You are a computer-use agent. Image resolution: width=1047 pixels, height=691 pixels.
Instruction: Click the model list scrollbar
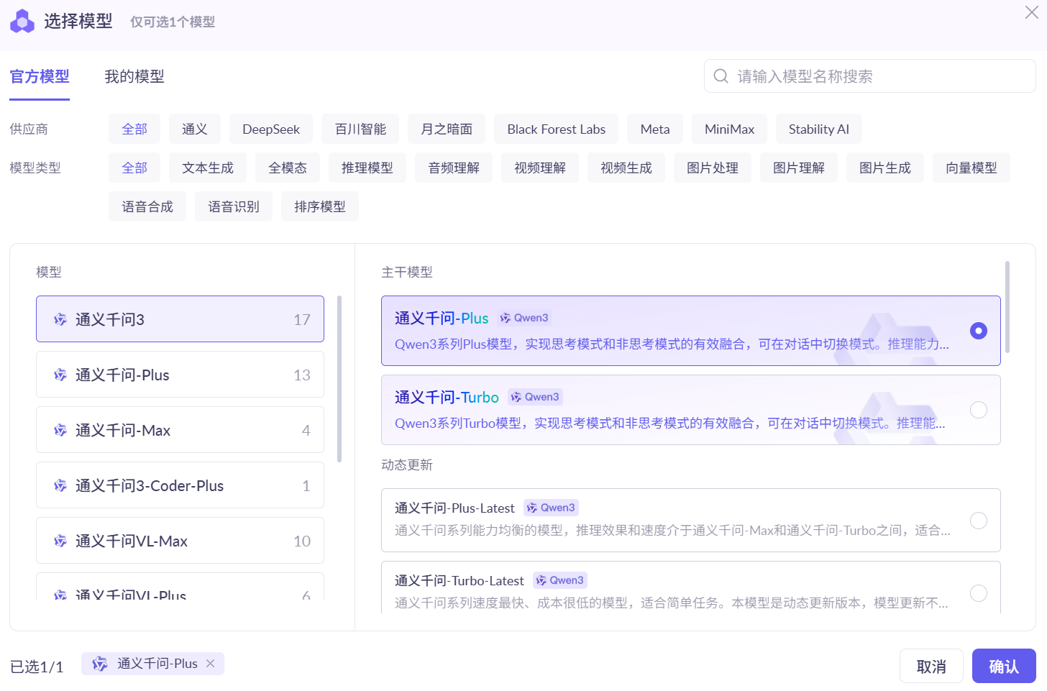(x=339, y=379)
